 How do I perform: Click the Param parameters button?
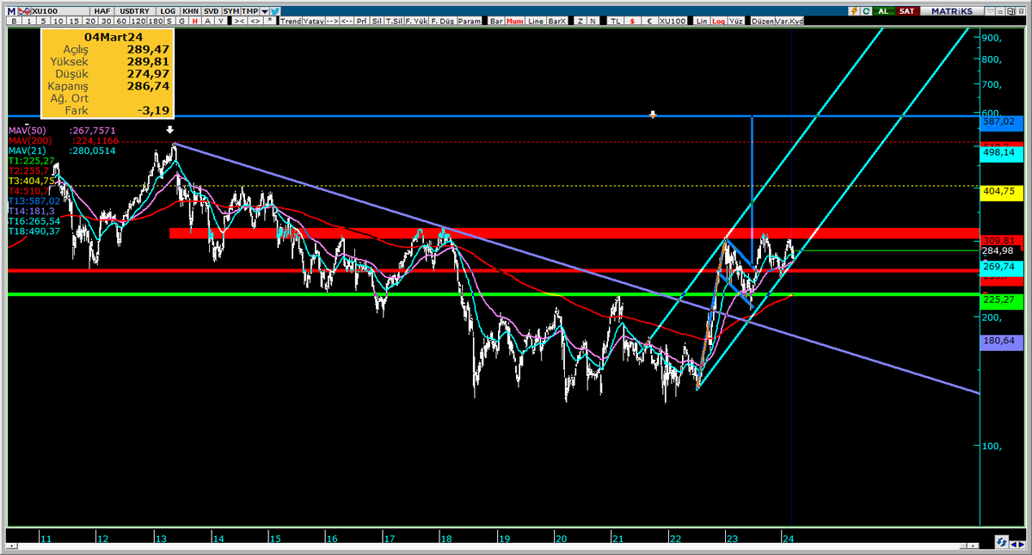(470, 21)
